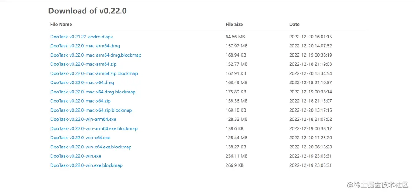
Task: Click the Date column header
Action: pyautogui.click(x=294, y=24)
